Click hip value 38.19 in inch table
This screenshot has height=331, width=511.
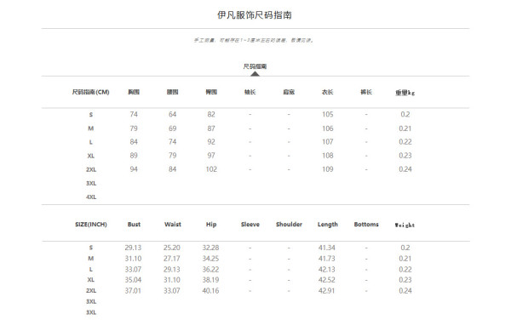210,280
